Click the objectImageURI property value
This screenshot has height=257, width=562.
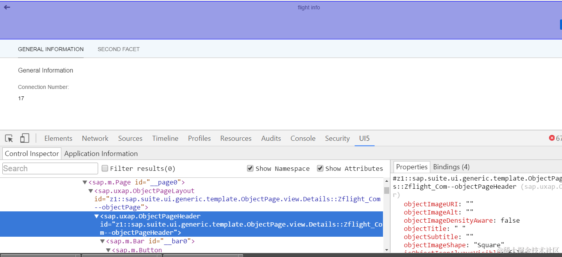[x=470, y=204]
